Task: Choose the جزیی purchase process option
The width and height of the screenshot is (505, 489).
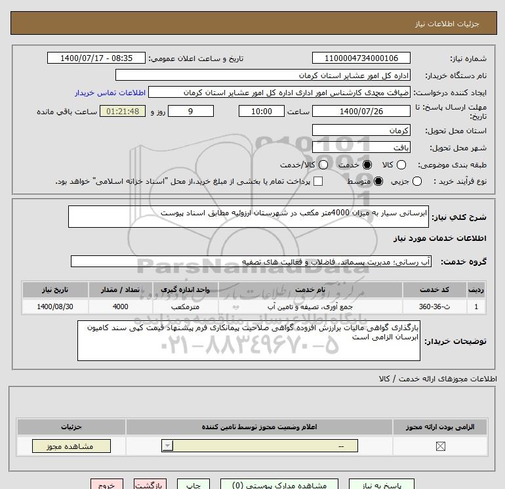Action: click(x=416, y=181)
